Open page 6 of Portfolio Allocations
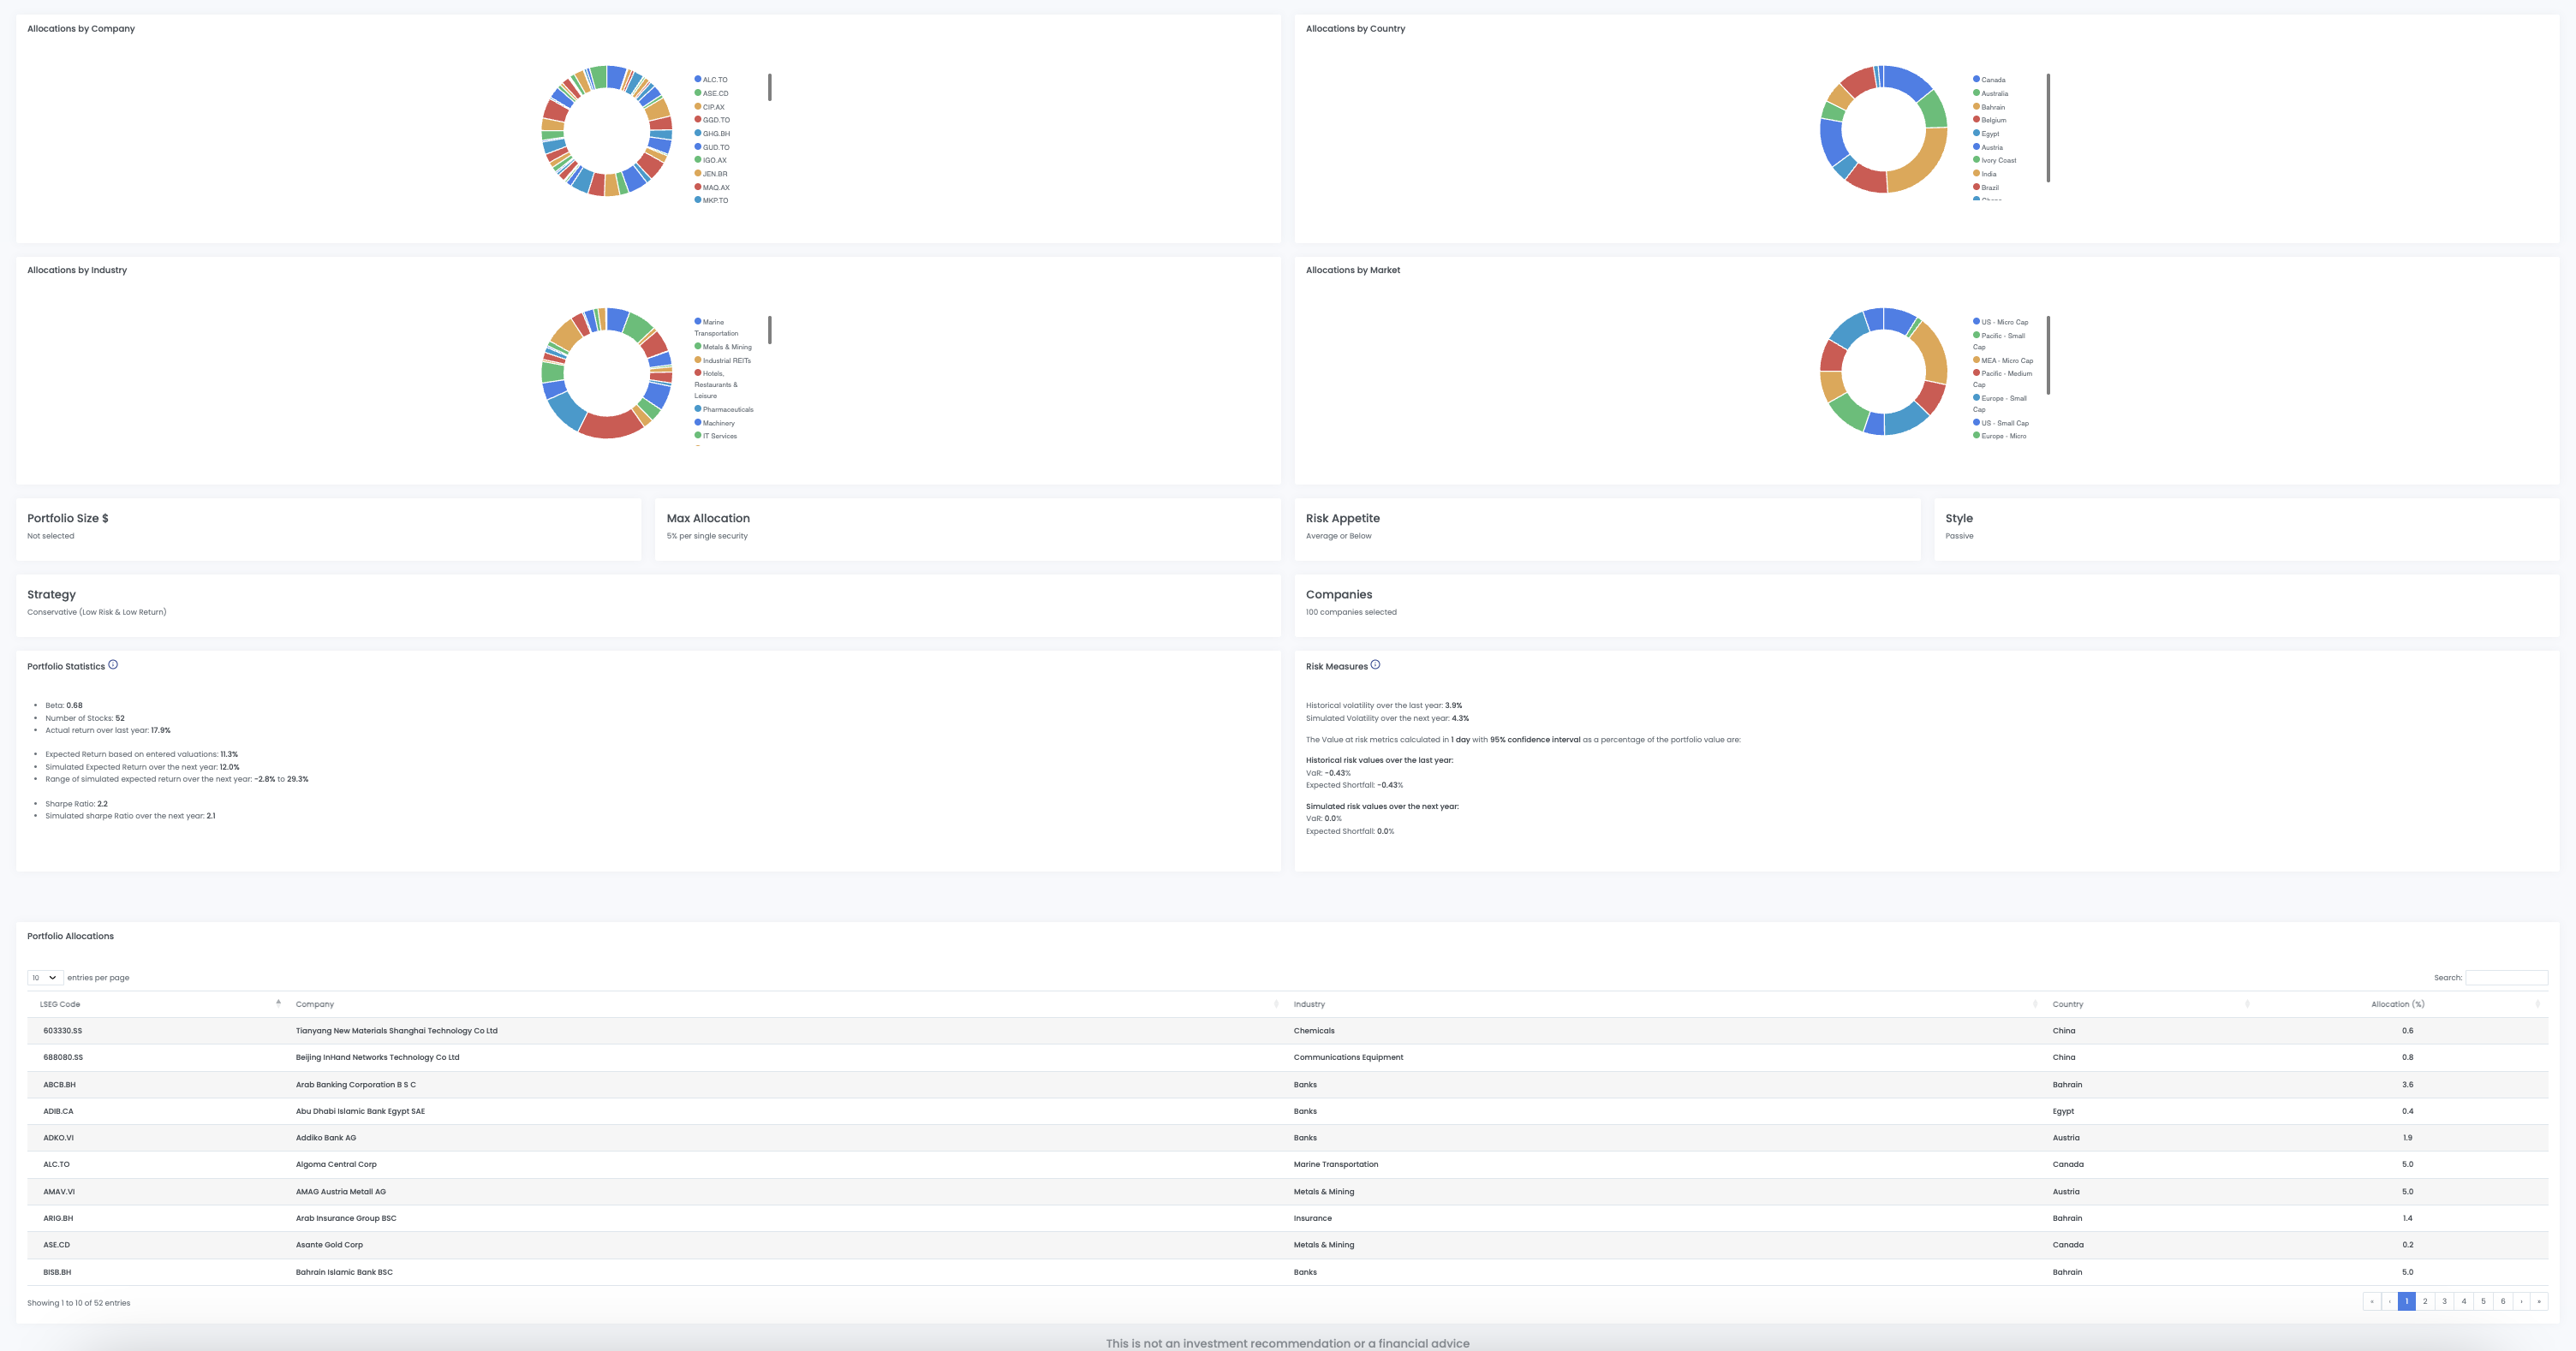The width and height of the screenshot is (2576, 1351). point(2502,1301)
